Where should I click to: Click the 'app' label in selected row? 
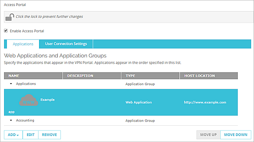point(12,112)
